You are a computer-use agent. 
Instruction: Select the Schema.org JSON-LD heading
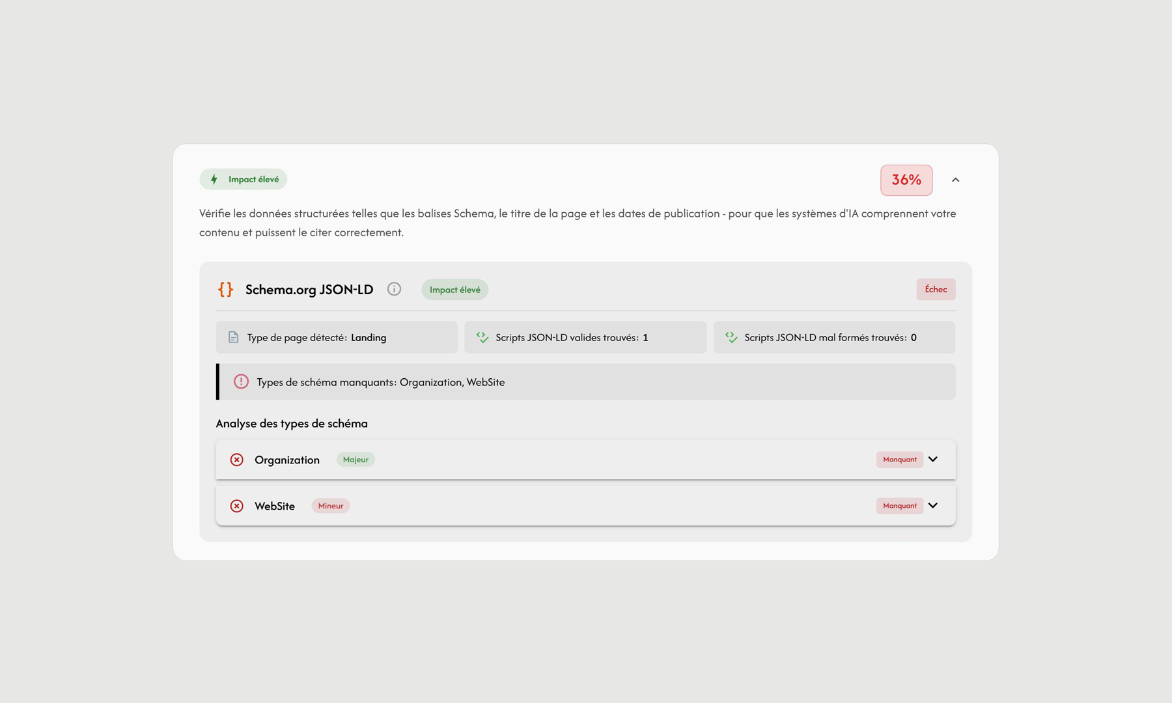(309, 290)
